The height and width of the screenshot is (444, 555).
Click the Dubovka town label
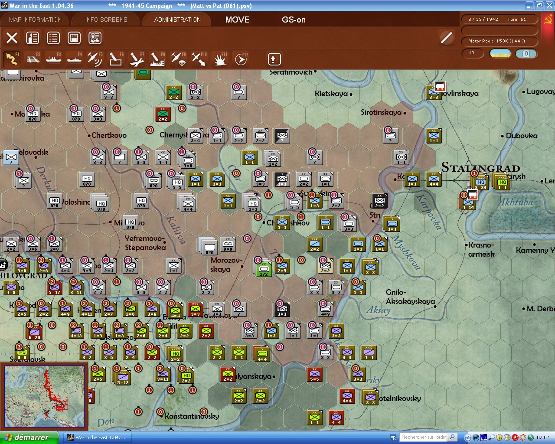522,136
